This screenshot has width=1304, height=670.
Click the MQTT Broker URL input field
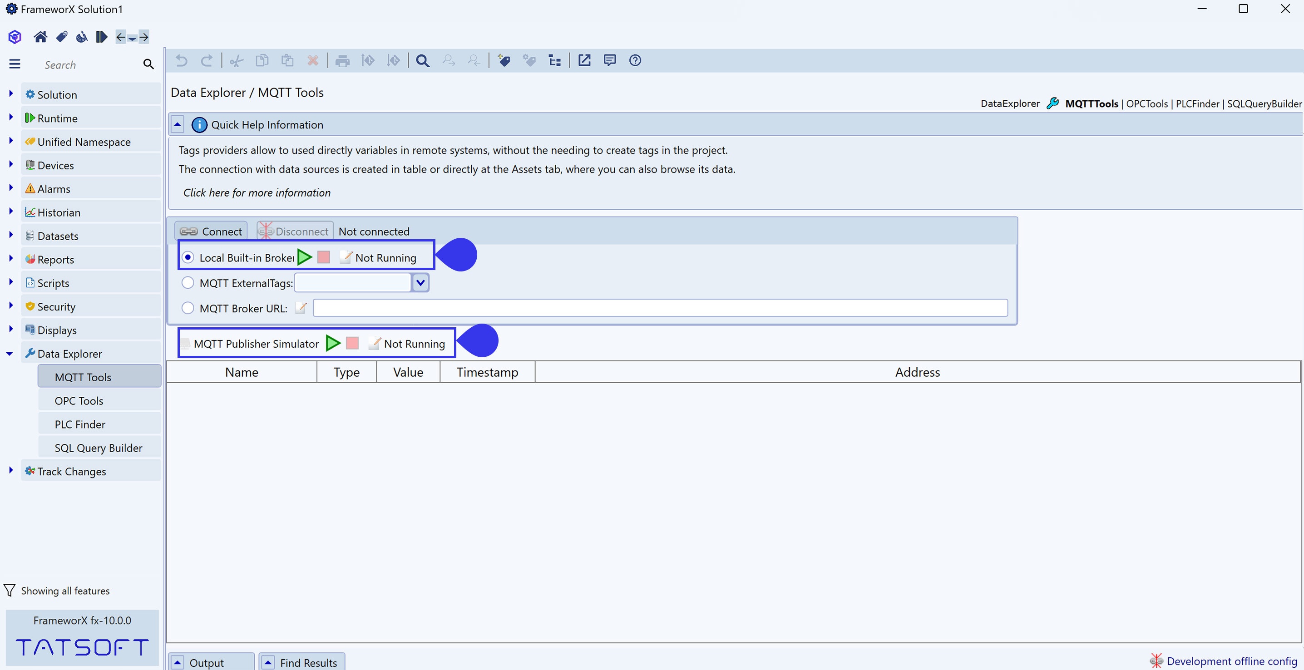click(x=660, y=308)
